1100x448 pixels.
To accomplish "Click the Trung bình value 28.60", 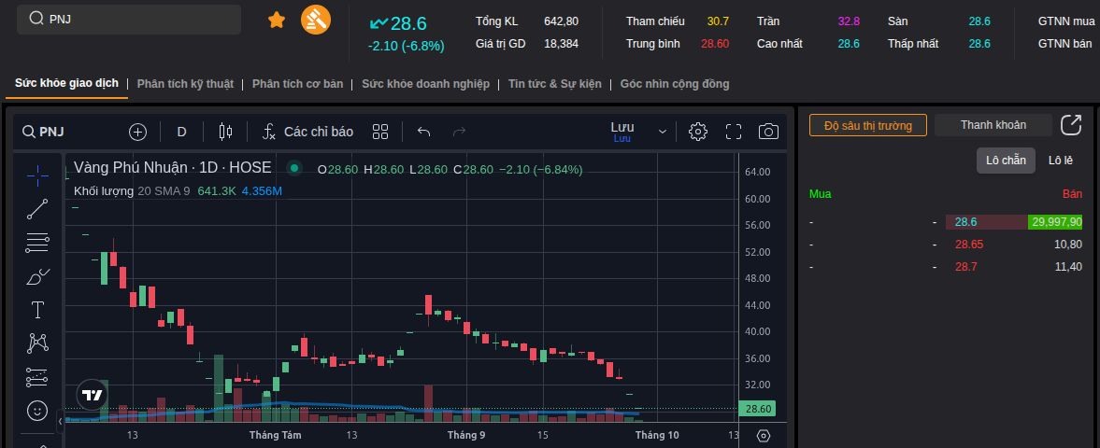I will [715, 44].
